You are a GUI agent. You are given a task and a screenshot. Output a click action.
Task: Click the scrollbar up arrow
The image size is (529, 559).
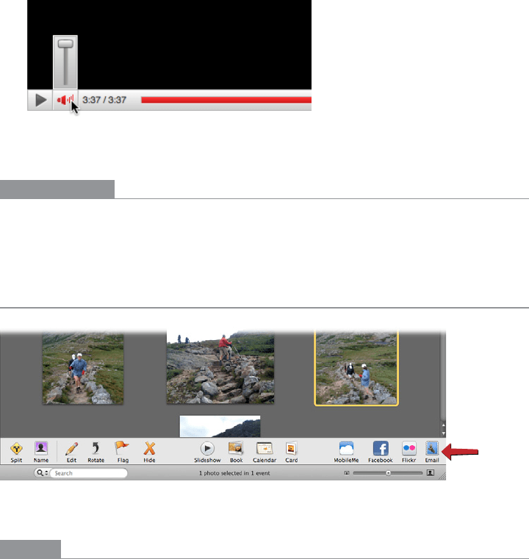click(x=444, y=425)
